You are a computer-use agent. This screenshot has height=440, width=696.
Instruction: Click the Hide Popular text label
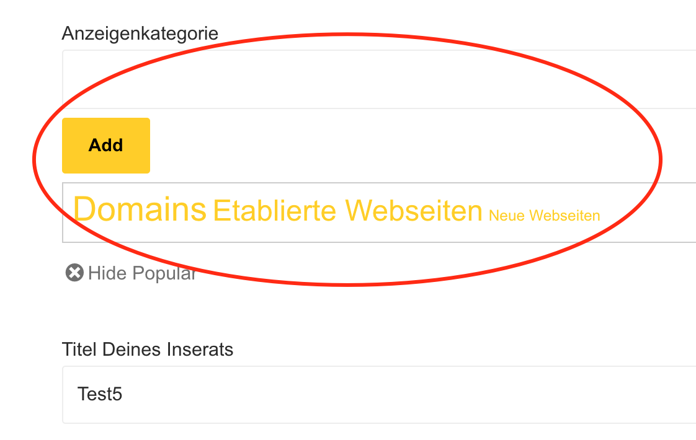(x=142, y=273)
